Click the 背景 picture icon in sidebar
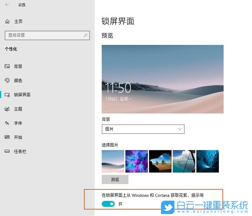Screen dimensions: 252x216 tap(7, 66)
